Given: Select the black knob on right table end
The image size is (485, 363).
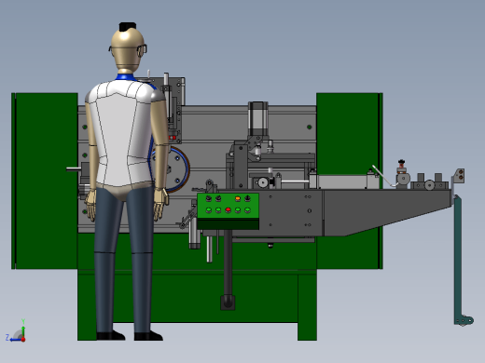Looking at the screenshot, I should point(402,163).
